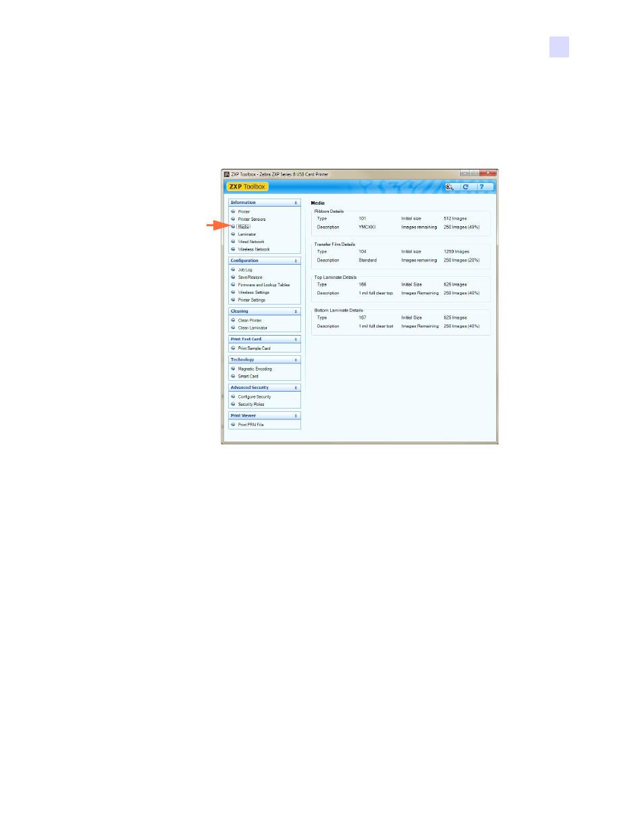Open Magnetic Encoding

point(255,369)
